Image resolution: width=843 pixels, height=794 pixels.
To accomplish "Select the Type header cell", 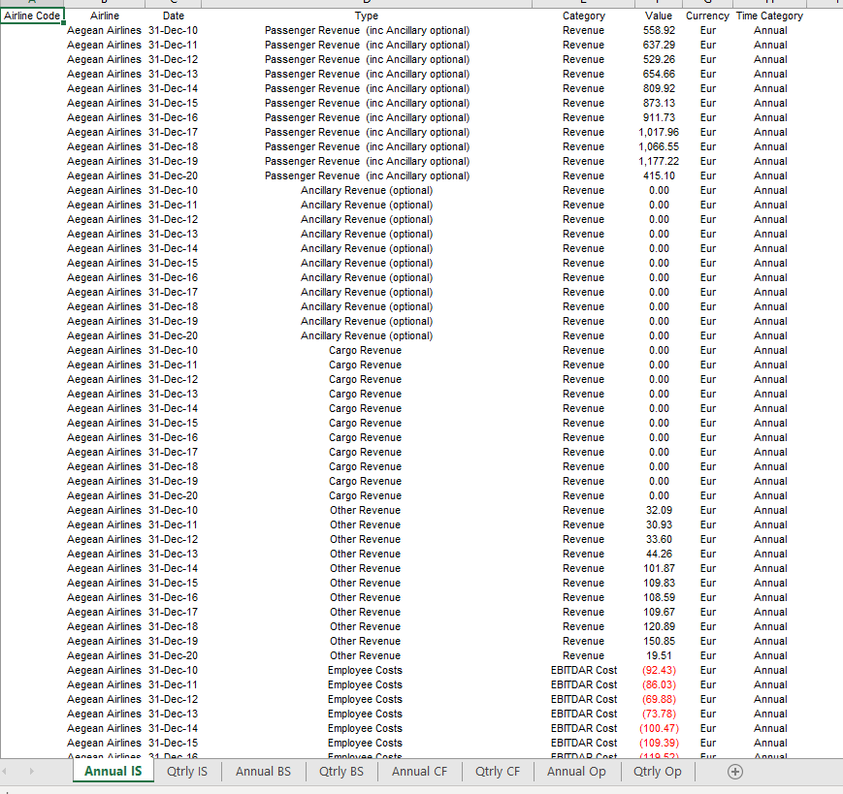I will tap(367, 16).
